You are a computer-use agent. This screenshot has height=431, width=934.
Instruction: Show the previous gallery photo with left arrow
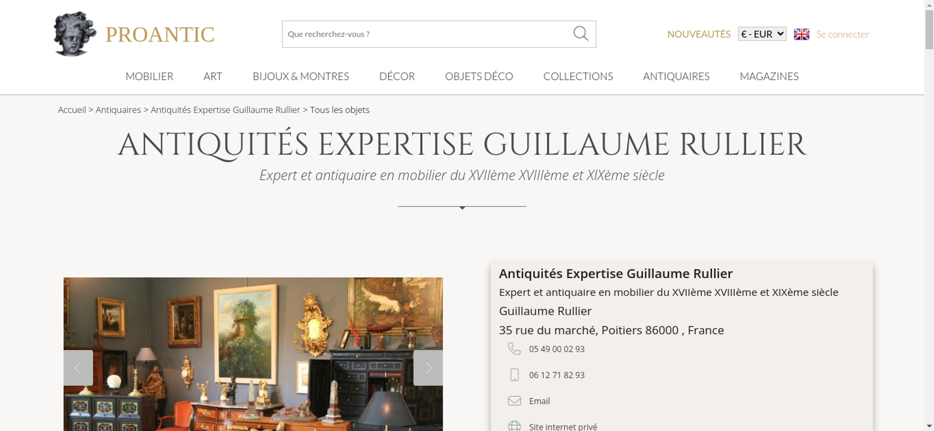78,368
